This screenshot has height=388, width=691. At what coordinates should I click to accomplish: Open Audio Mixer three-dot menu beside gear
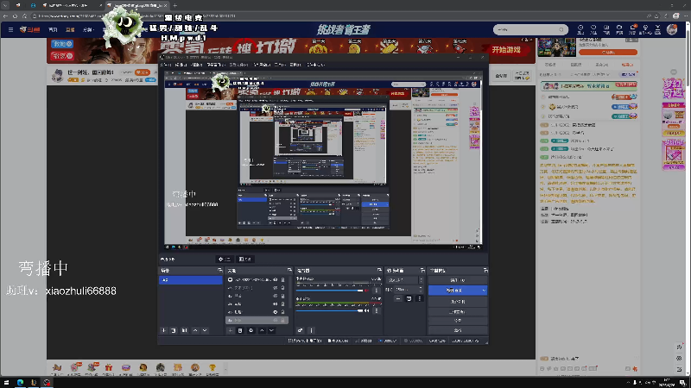311,330
